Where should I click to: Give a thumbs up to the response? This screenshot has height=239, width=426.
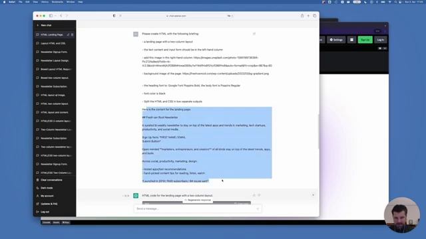pyautogui.click(x=254, y=195)
